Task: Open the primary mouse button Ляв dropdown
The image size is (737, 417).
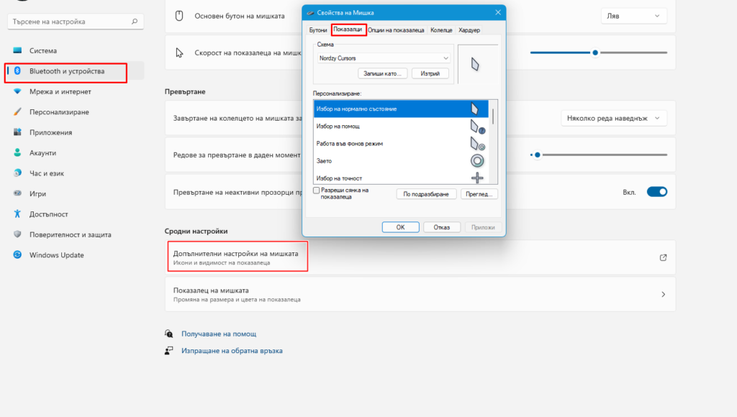Action: click(x=633, y=16)
